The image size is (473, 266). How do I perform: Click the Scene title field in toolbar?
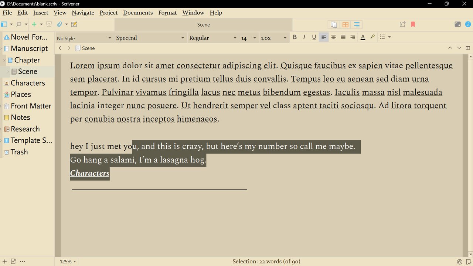pyautogui.click(x=204, y=25)
